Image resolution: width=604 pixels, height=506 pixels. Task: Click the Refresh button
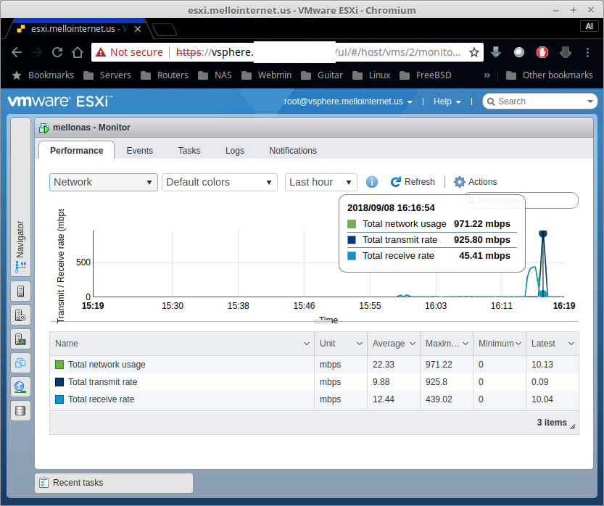(413, 182)
